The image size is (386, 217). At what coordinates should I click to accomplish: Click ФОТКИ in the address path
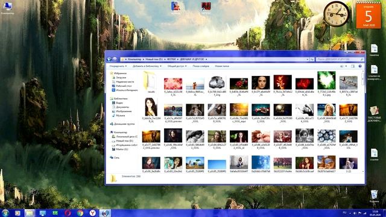coord(171,59)
